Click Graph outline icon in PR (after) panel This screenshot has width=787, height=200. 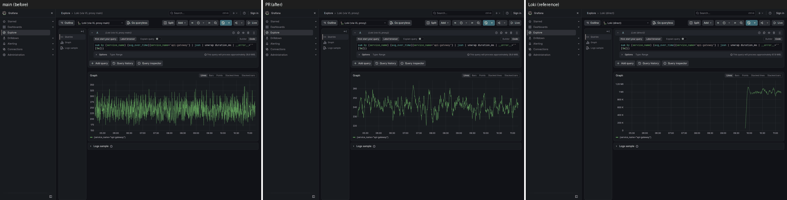[325, 42]
